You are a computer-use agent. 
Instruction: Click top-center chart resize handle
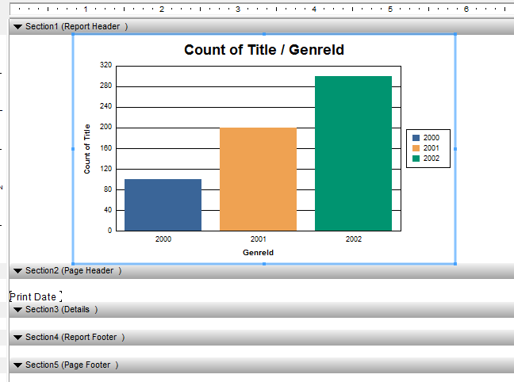tap(264, 34)
